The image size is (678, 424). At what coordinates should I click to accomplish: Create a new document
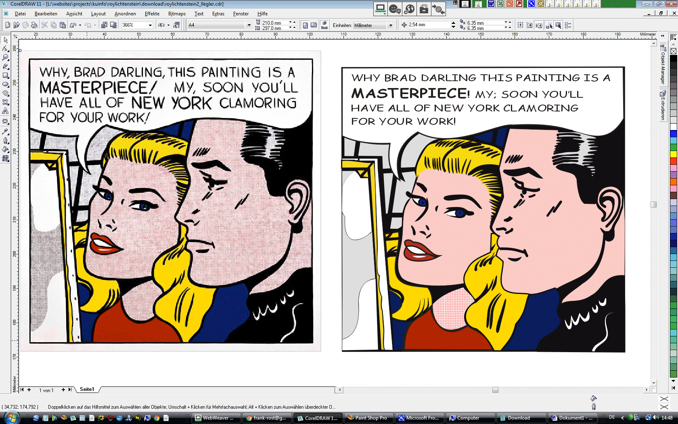[x=8, y=25]
